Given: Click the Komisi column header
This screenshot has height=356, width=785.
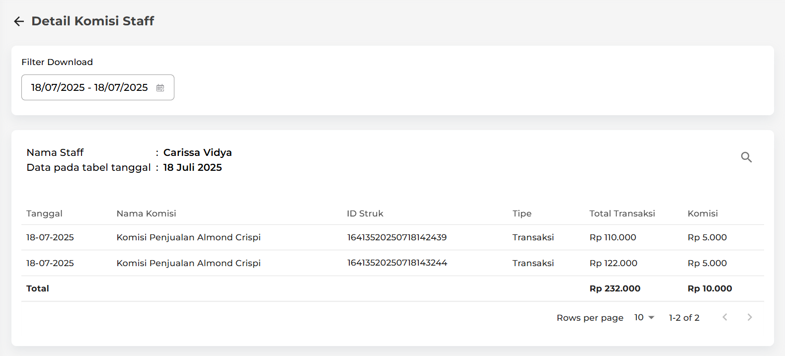Looking at the screenshot, I should click(703, 214).
